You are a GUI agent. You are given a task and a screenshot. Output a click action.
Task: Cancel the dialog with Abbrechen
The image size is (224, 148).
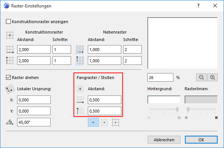(x=164, y=139)
